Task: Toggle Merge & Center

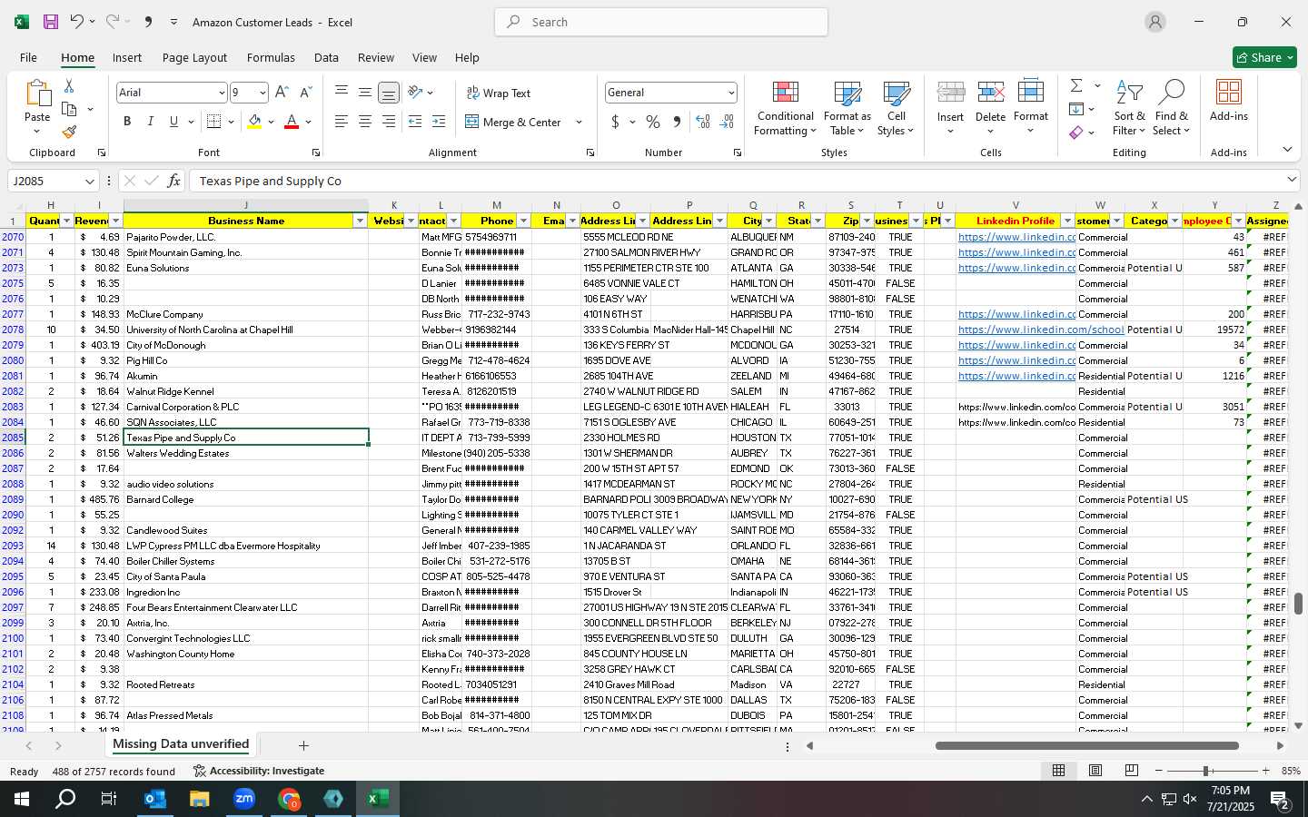Action: click(514, 122)
